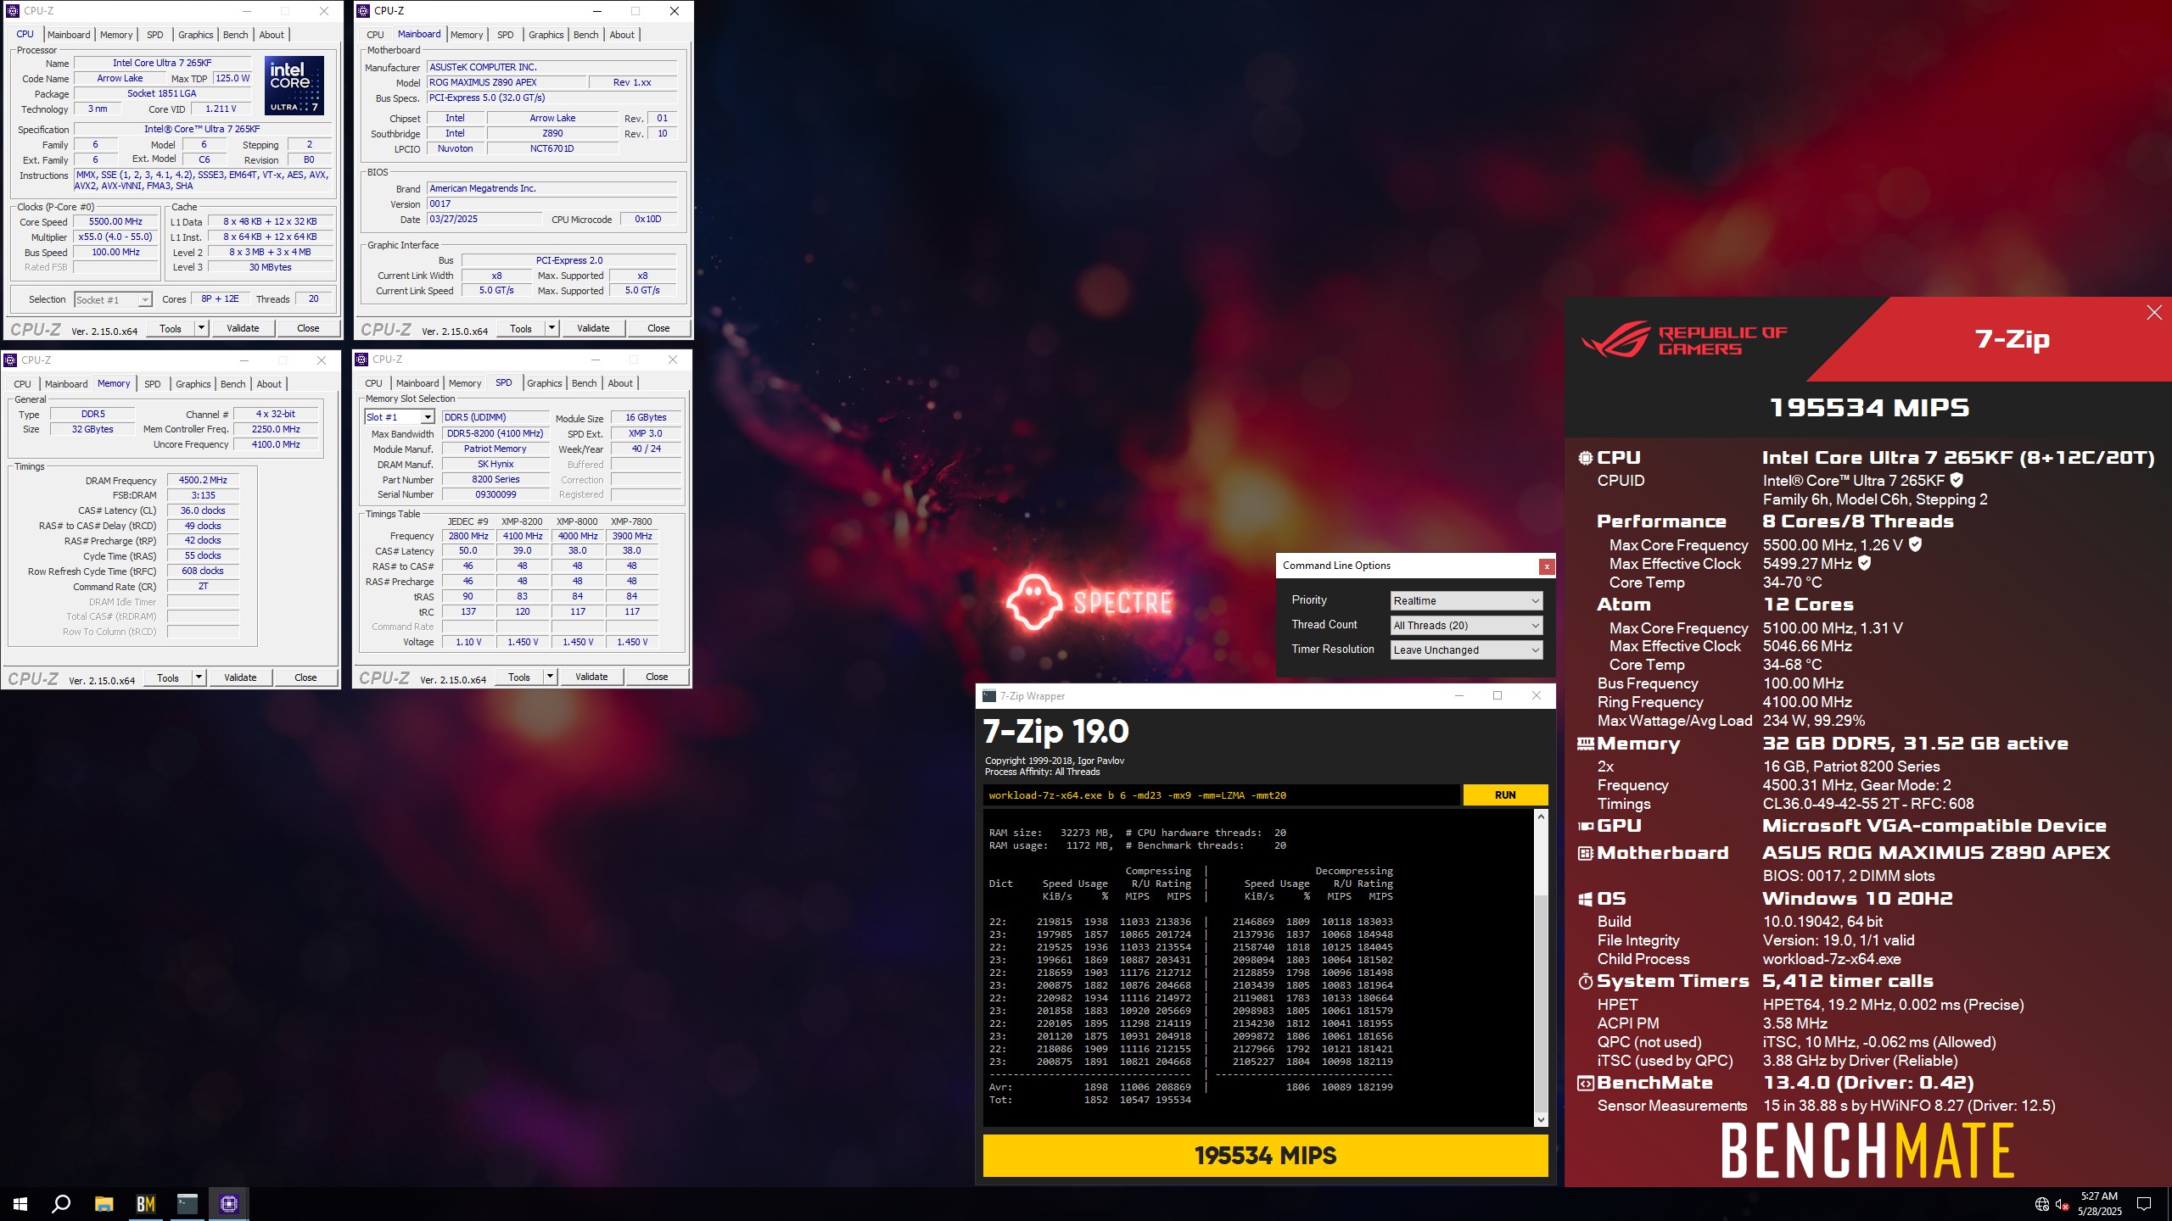
Task: Click the Multiplier value x55.0
Action: [x=115, y=237]
